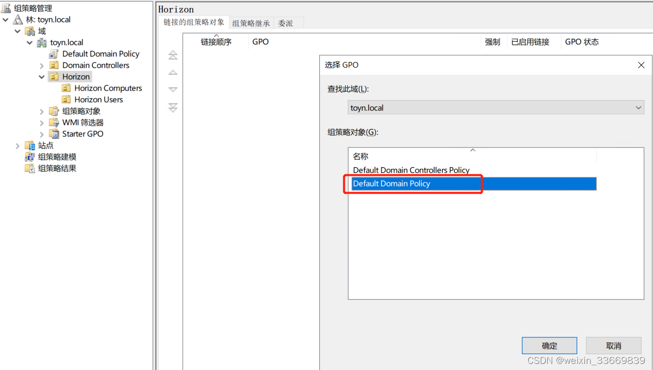Select Horizon Users in the tree
653x370 pixels.
click(99, 100)
